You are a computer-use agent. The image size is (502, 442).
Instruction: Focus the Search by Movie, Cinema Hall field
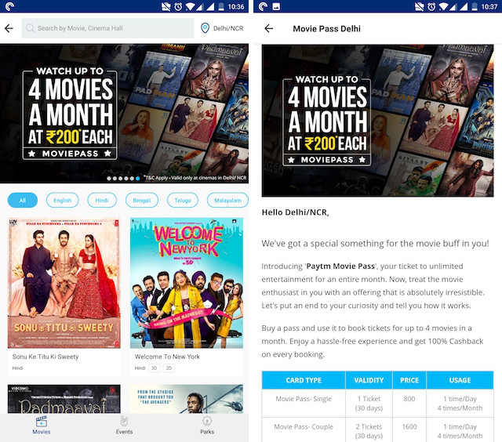point(107,28)
